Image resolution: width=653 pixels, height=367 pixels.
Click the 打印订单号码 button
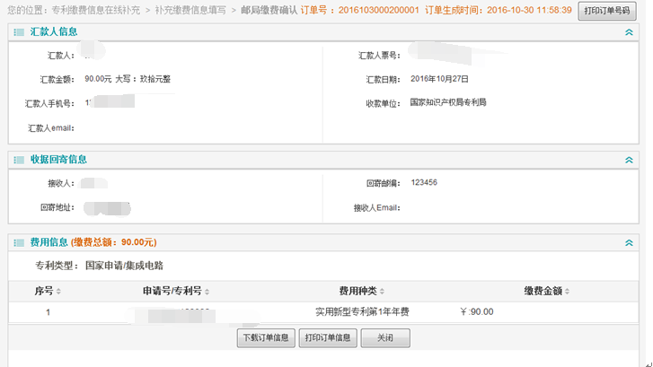click(x=607, y=11)
